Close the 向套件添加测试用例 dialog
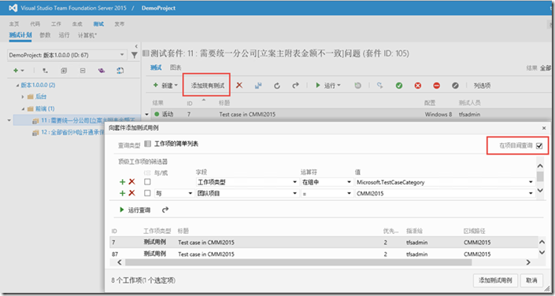Image resolution: width=555 pixels, height=296 pixels. (x=544, y=128)
